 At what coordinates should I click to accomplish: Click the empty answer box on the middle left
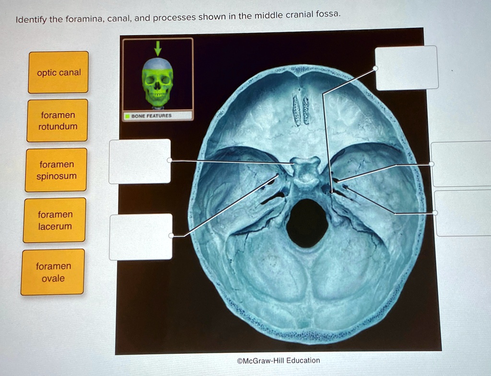click(x=140, y=160)
